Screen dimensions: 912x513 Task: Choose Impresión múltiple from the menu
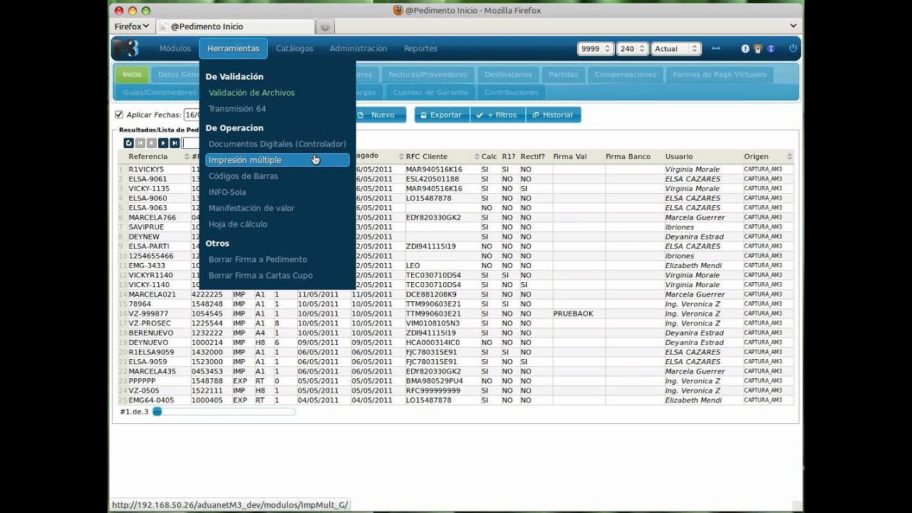pyautogui.click(x=277, y=160)
